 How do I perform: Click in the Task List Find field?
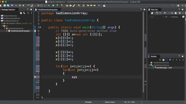pos(155,17)
